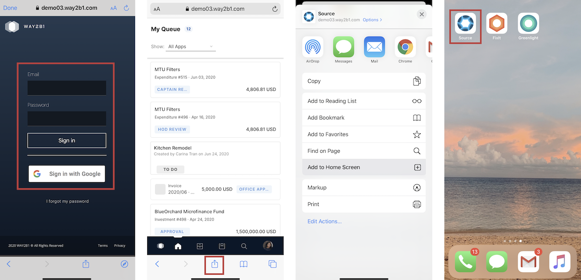Open the Kitchen Remodel task card
Viewport: 581px width, 280px height.
(x=215, y=158)
